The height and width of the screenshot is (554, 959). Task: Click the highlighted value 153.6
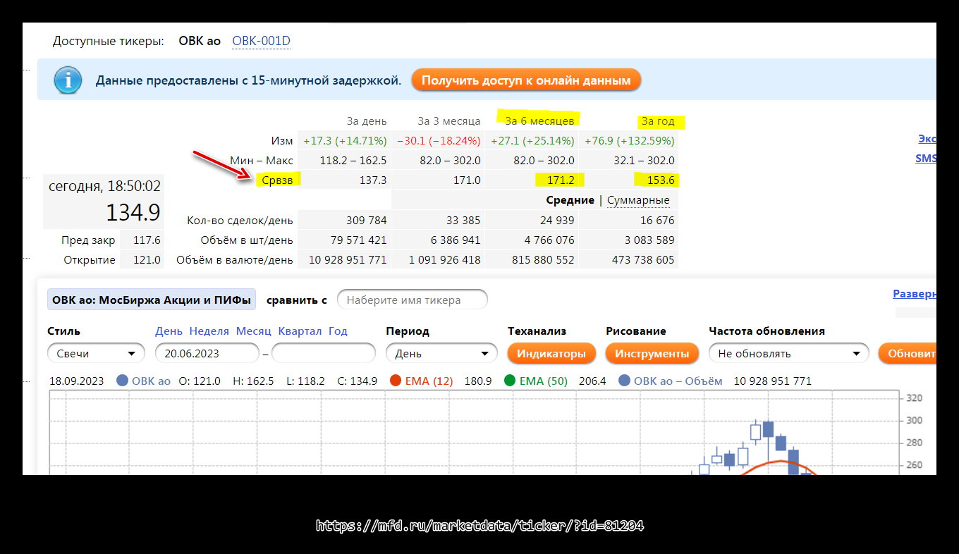coord(661,180)
